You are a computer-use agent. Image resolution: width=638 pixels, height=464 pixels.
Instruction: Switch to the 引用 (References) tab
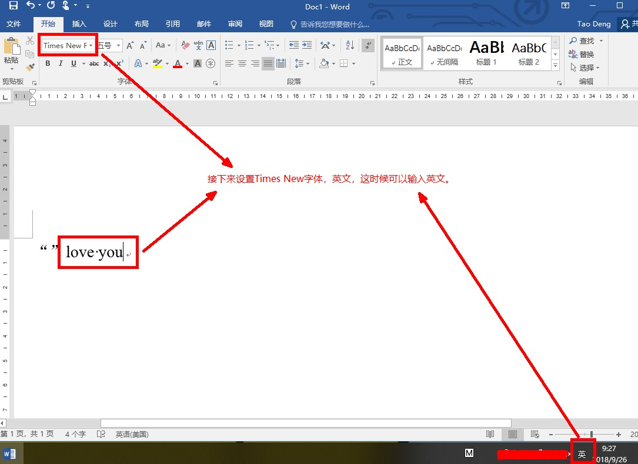pos(172,24)
